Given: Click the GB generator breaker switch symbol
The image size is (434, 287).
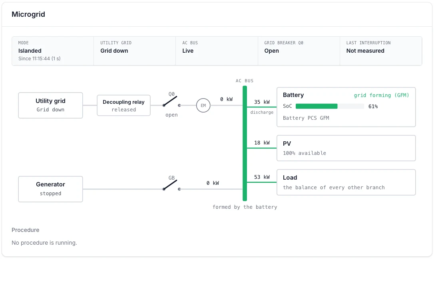Looking at the screenshot, I should point(171,186).
